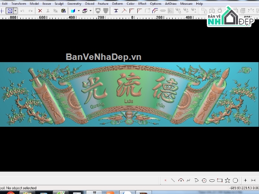The height and width of the screenshot is (194, 259).
Task: Click the curved-path array icon
Action: point(251,10)
